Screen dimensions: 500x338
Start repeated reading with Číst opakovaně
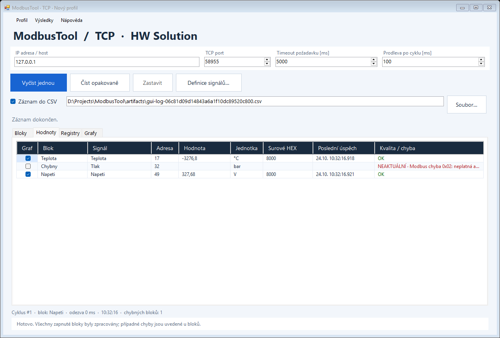coord(100,83)
